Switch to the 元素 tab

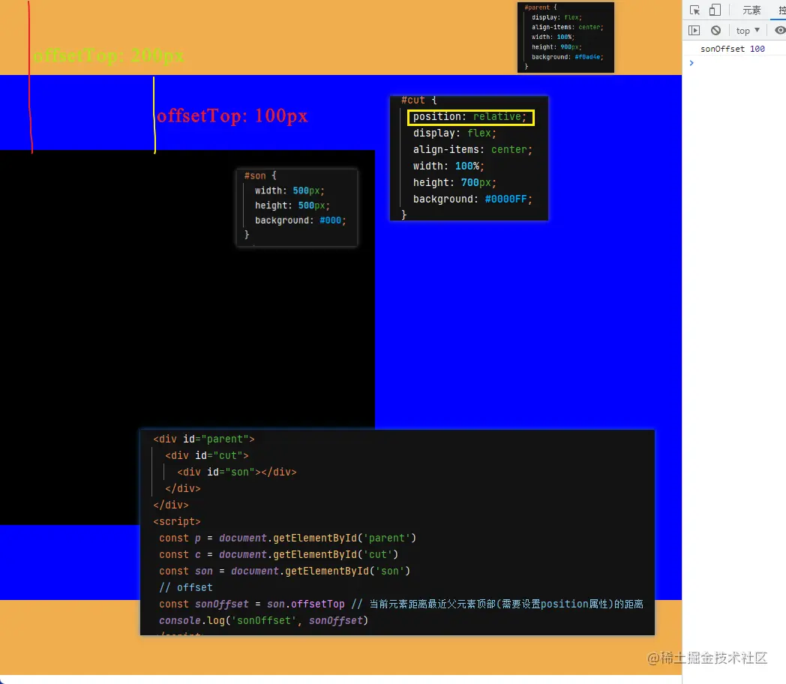click(x=751, y=10)
